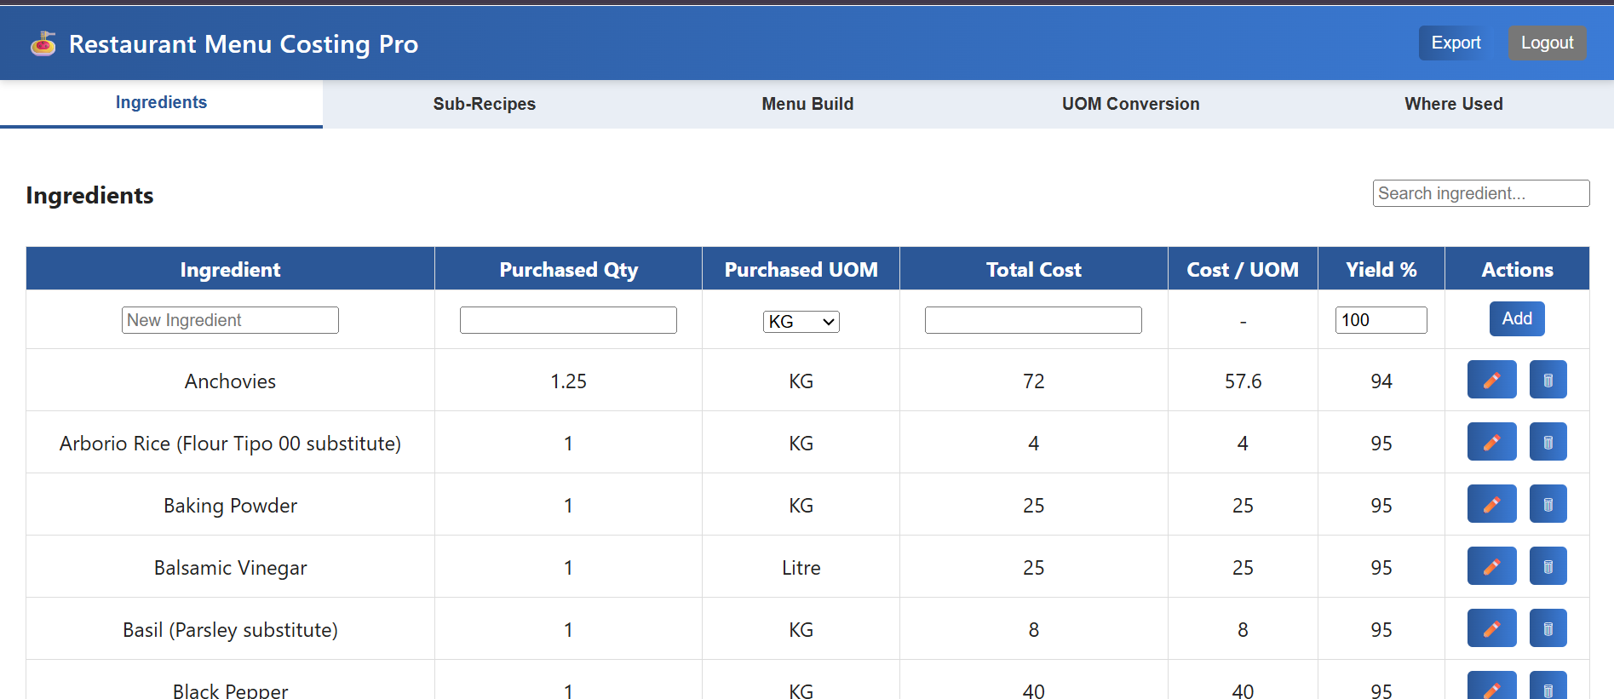Edit the Black Pepper row
This screenshot has width=1614, height=699.
tap(1491, 686)
